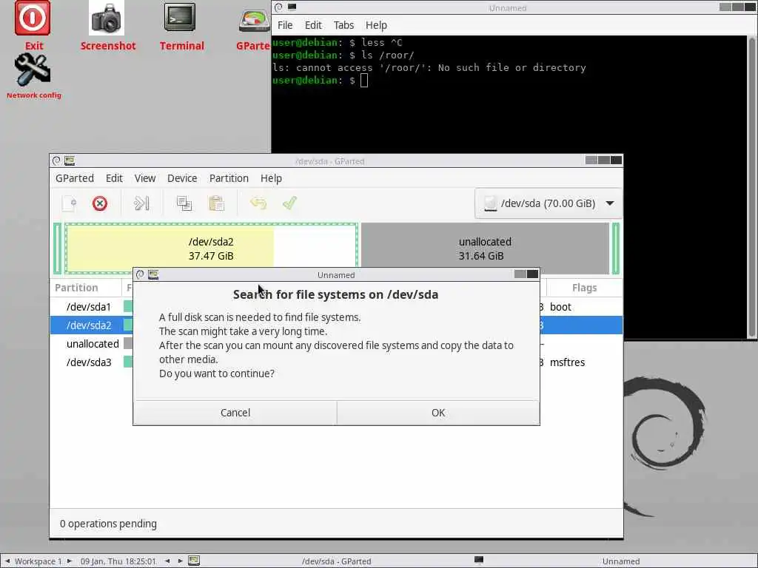
Task: Click the 0 operations pending status text
Action: (108, 524)
